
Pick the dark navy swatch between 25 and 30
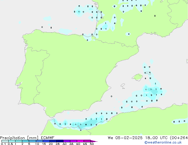pos(60,141)
